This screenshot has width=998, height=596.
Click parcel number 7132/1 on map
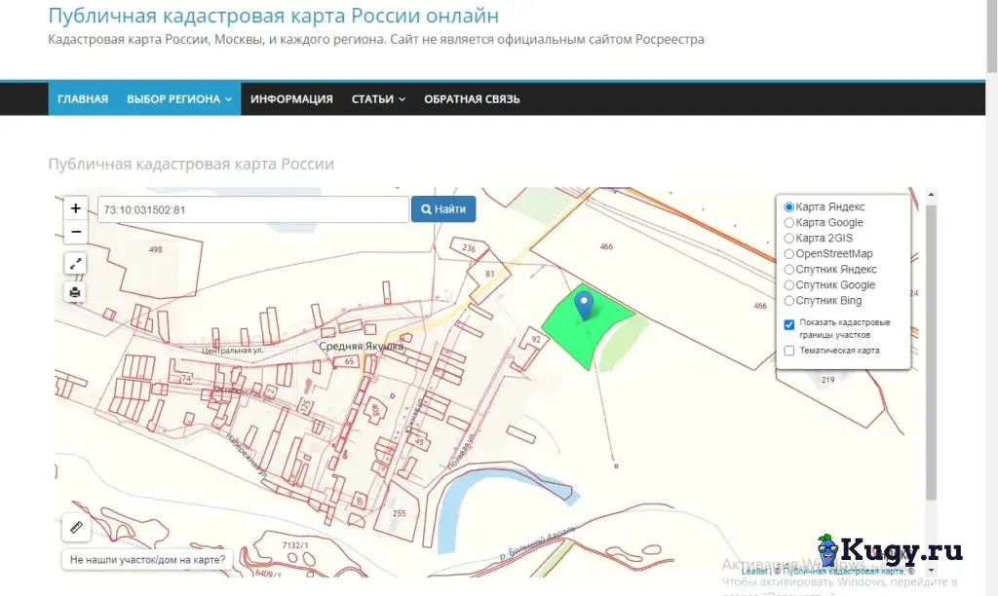(x=295, y=545)
